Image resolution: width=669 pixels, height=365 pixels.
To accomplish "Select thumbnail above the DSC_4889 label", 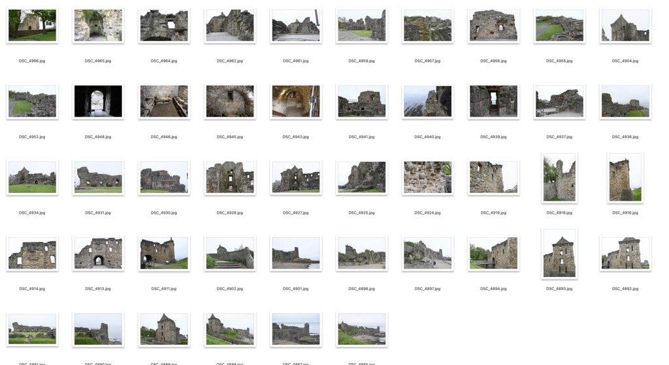I will click(164, 329).
